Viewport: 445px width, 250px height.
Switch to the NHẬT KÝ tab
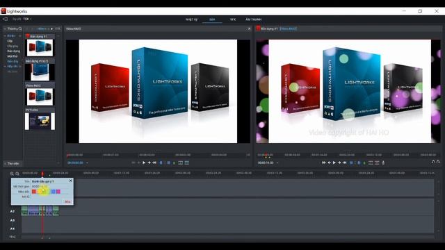191,19
